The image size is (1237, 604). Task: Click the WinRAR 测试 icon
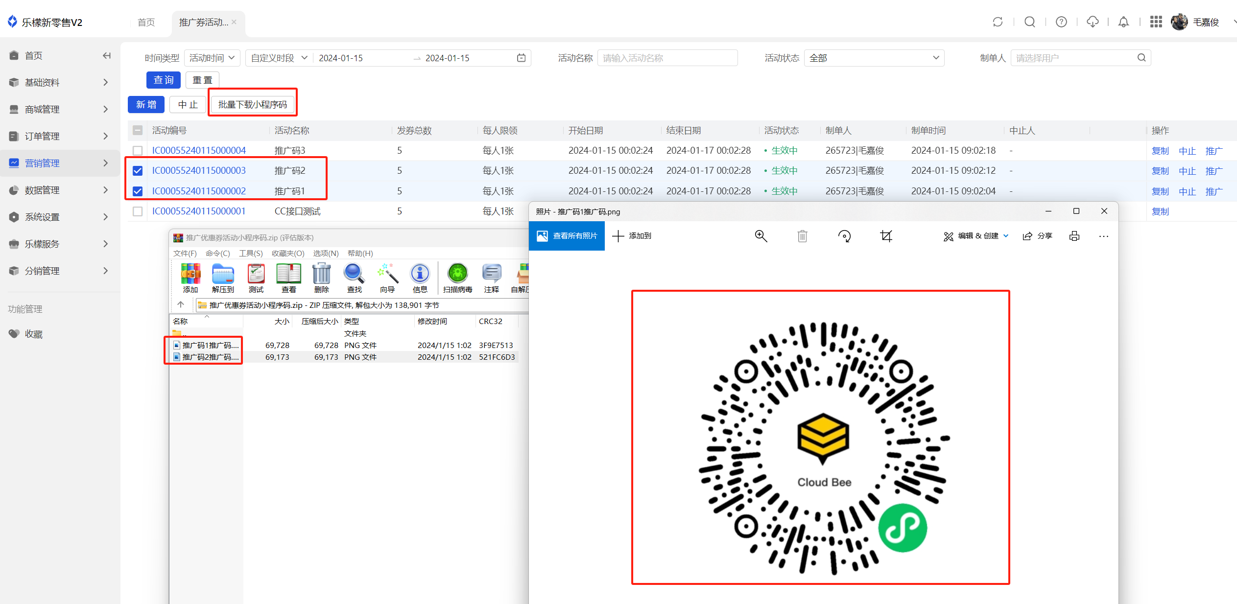pyautogui.click(x=256, y=279)
